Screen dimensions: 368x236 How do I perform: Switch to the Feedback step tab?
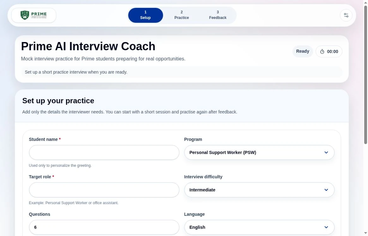pos(218,15)
